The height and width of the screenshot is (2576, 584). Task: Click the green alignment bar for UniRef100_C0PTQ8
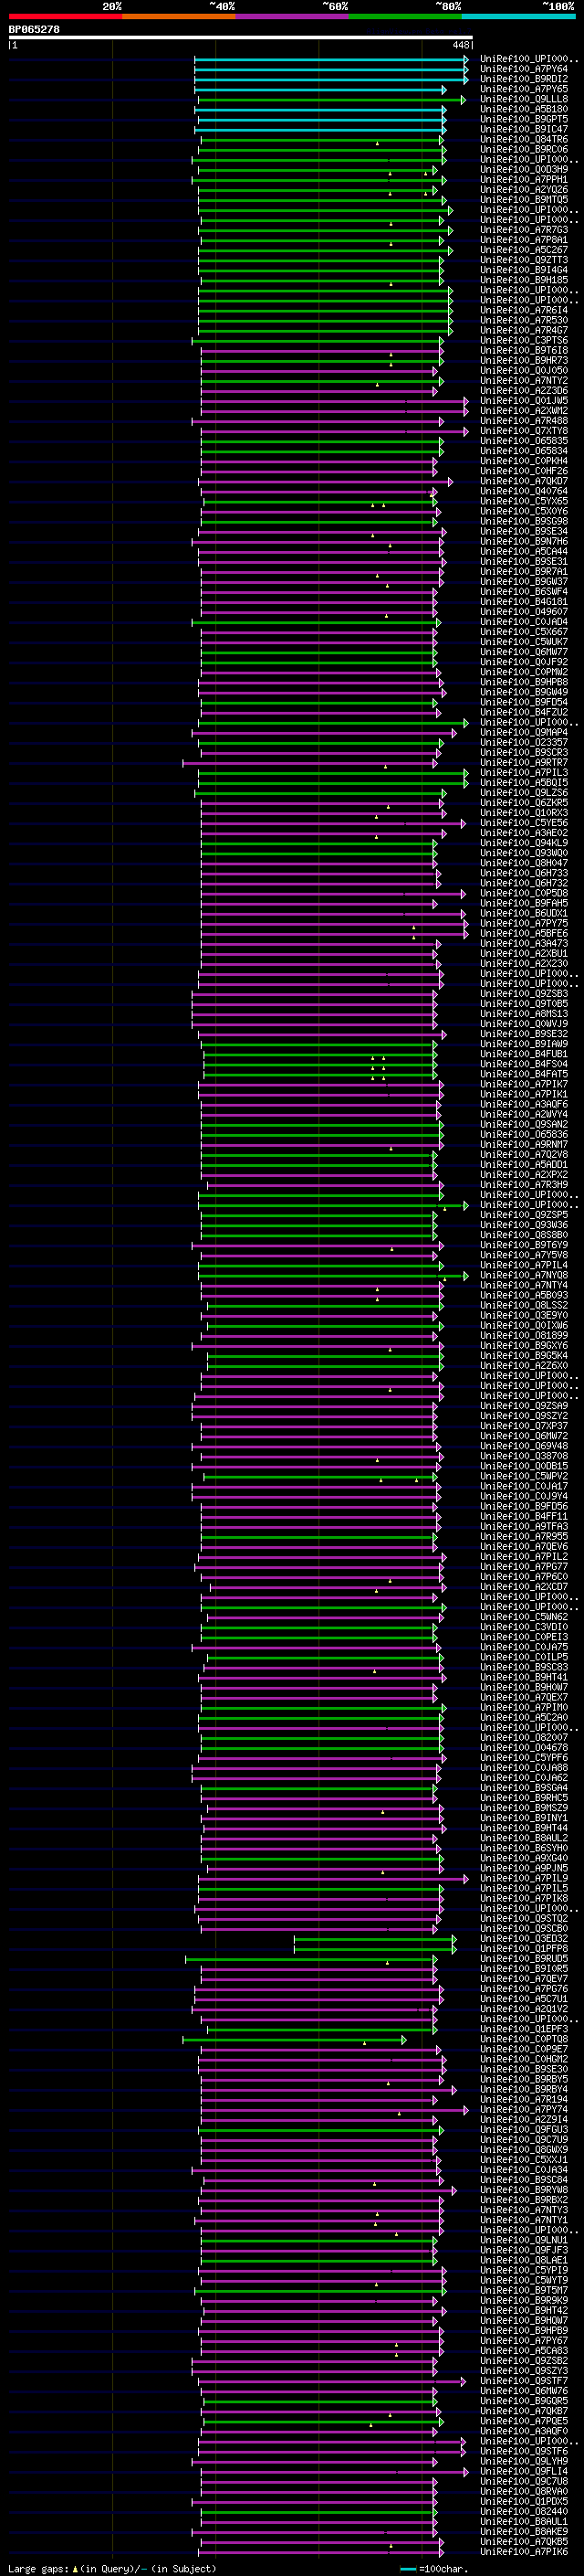click(x=295, y=2039)
